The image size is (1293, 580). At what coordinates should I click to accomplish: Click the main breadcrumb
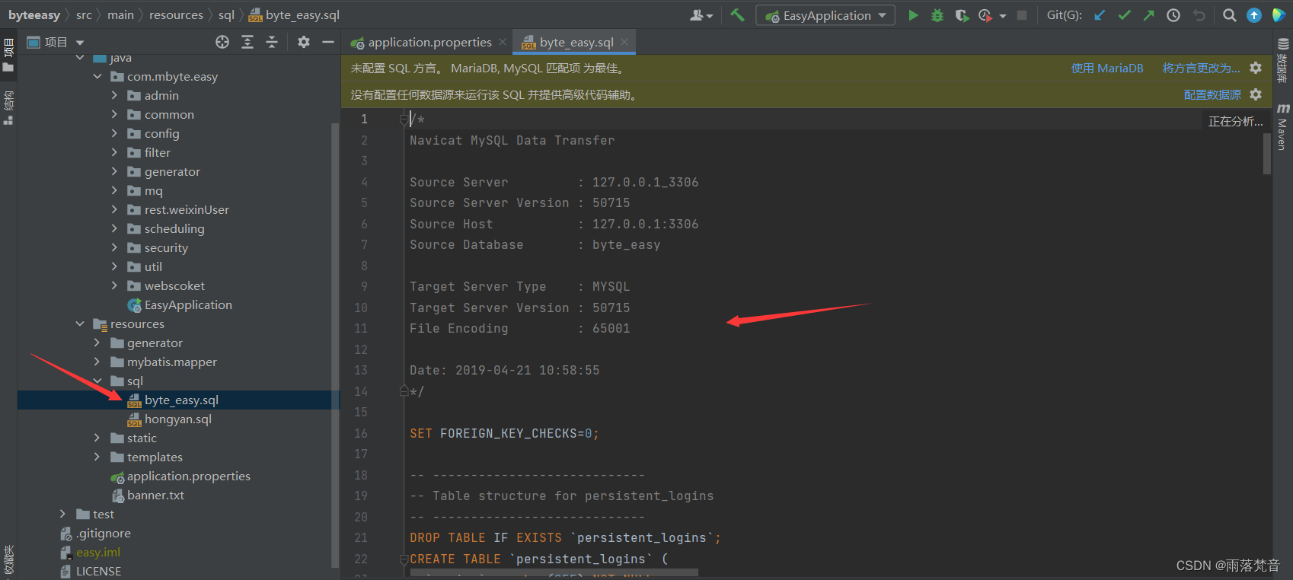pos(120,15)
